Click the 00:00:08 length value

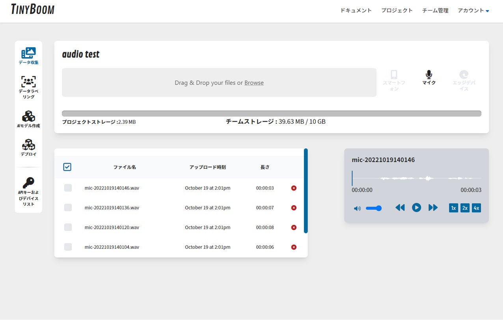[x=265, y=227]
